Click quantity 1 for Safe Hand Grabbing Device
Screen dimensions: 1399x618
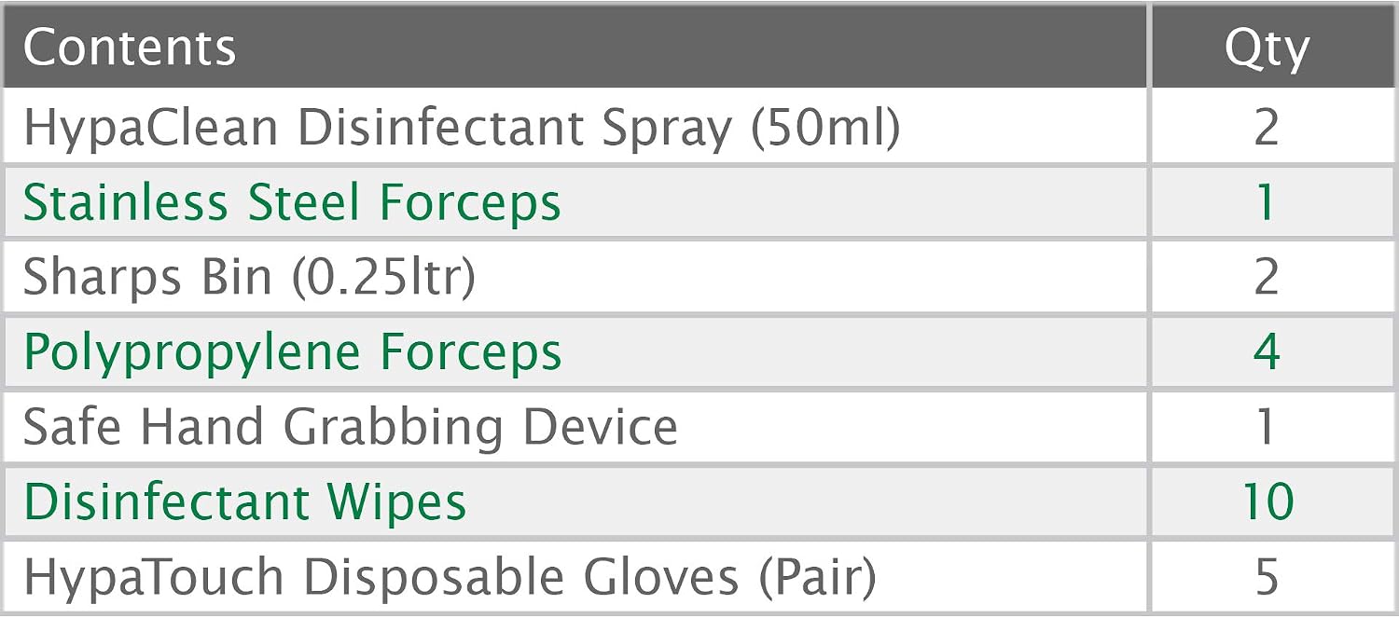[1266, 428]
